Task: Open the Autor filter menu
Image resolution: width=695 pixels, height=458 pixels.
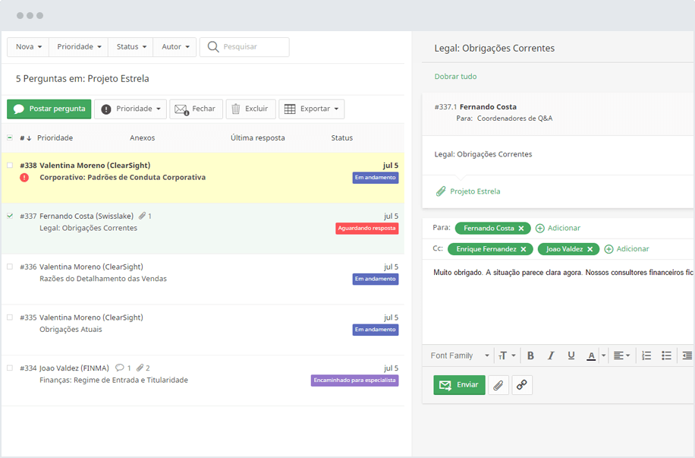Action: tap(175, 47)
